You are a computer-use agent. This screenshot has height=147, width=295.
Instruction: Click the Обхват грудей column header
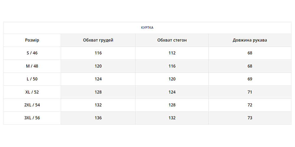(x=98, y=40)
